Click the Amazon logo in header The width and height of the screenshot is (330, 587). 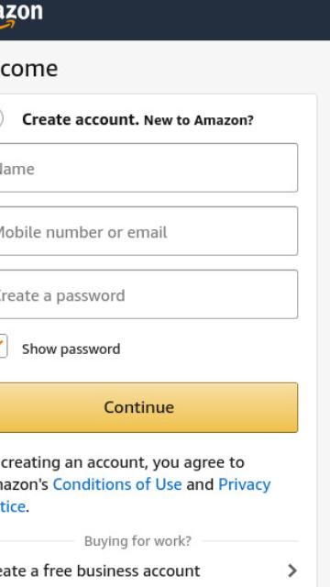tap(20, 15)
